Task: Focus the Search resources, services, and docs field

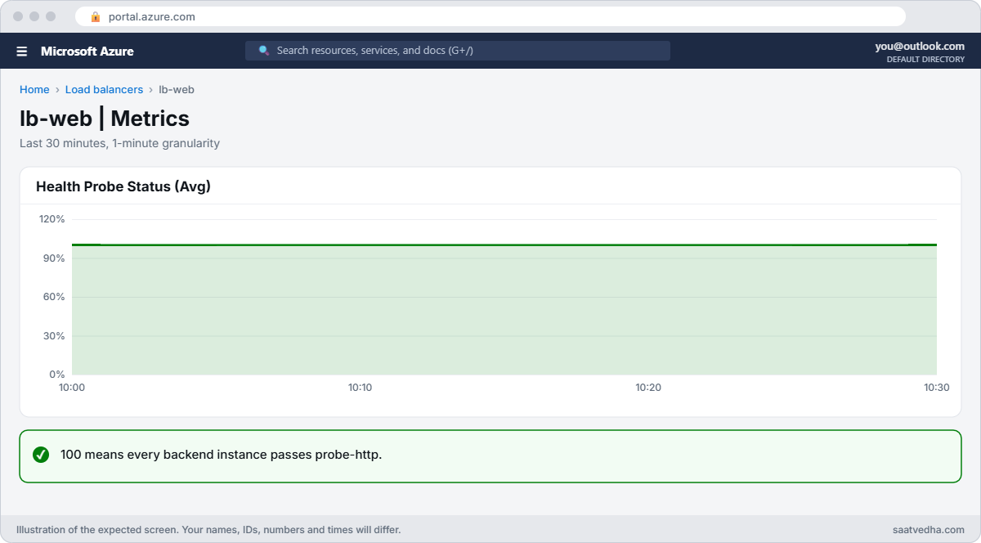Action: (x=458, y=51)
